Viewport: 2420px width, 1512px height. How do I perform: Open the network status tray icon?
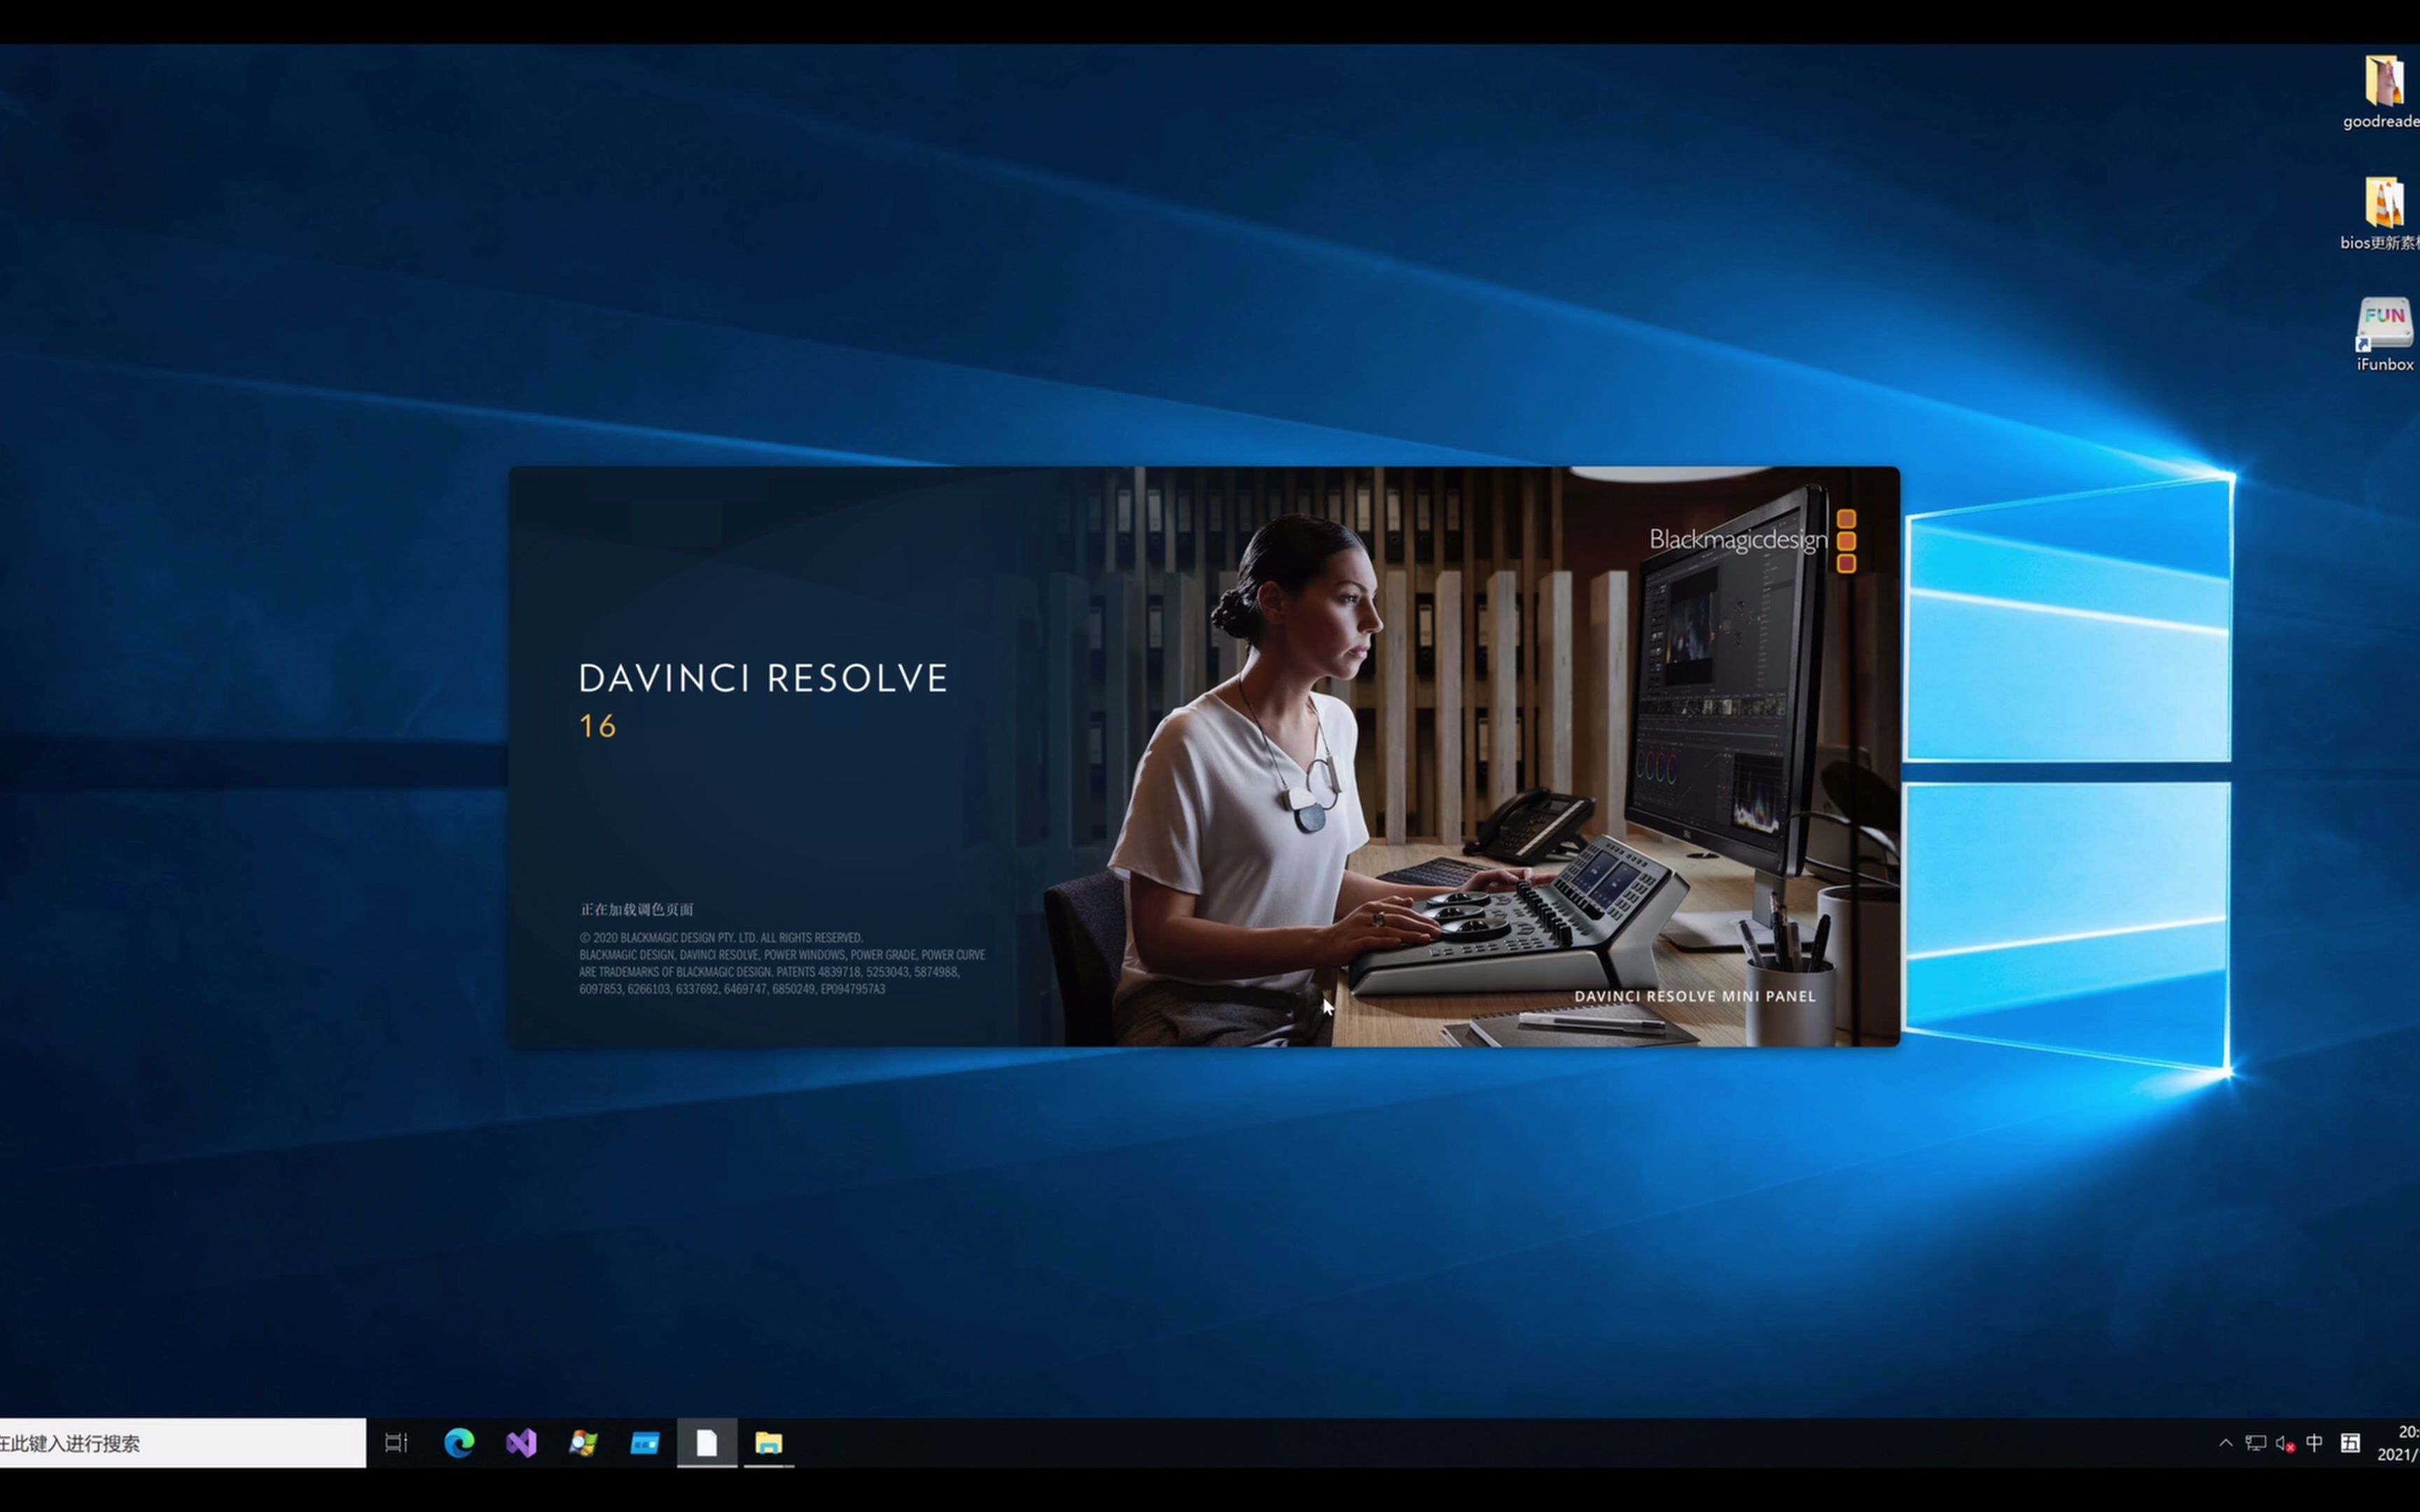[2255, 1442]
